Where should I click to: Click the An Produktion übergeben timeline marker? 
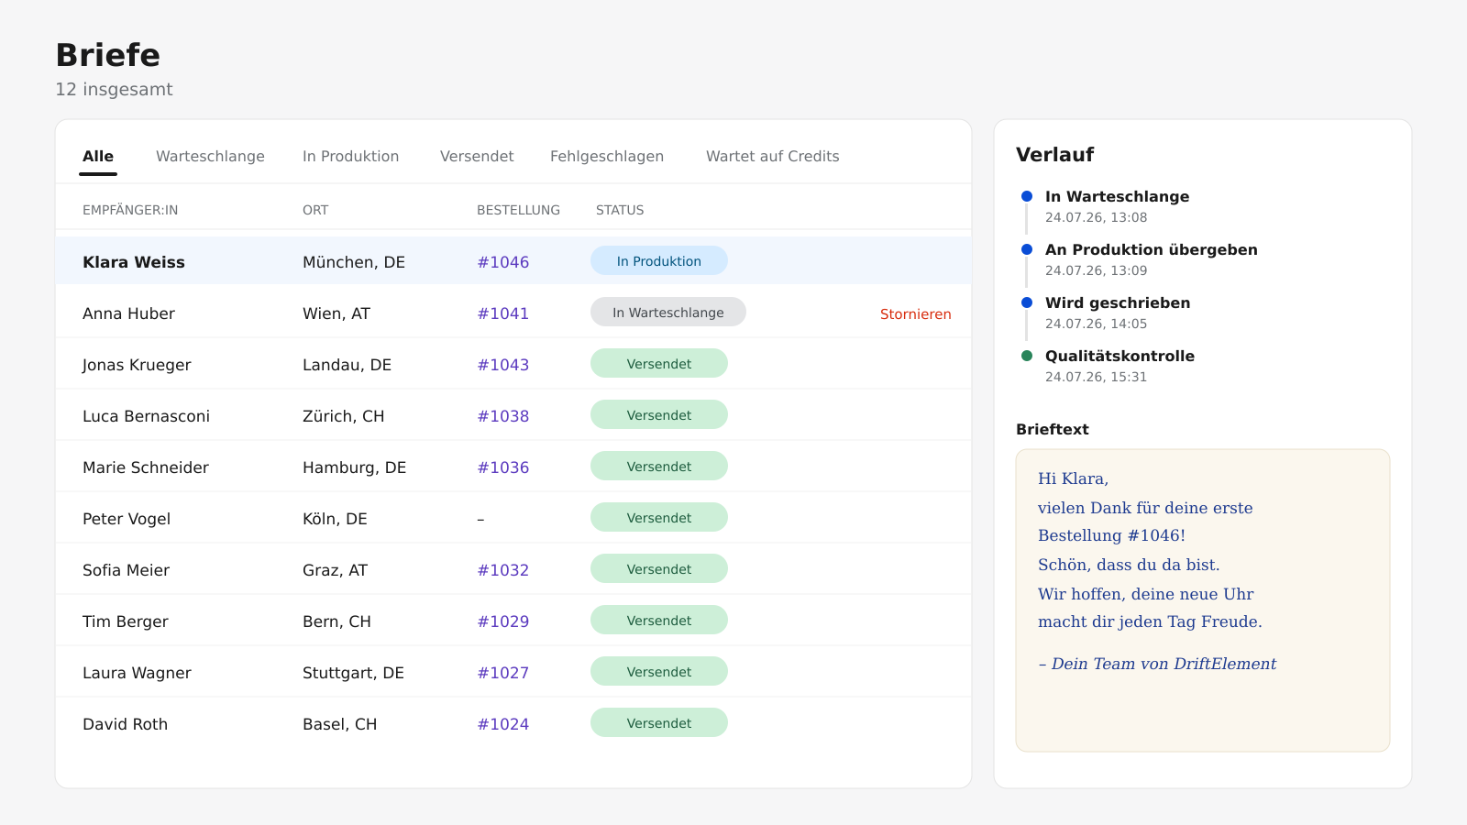click(1027, 249)
